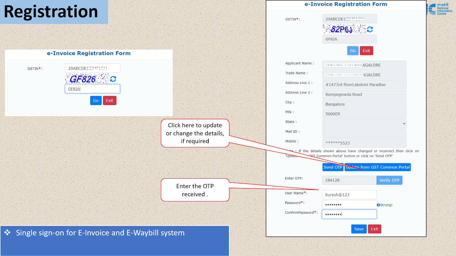Click the National Informatics Centre logo
This screenshot has height=256, width=456.
tap(439, 9)
